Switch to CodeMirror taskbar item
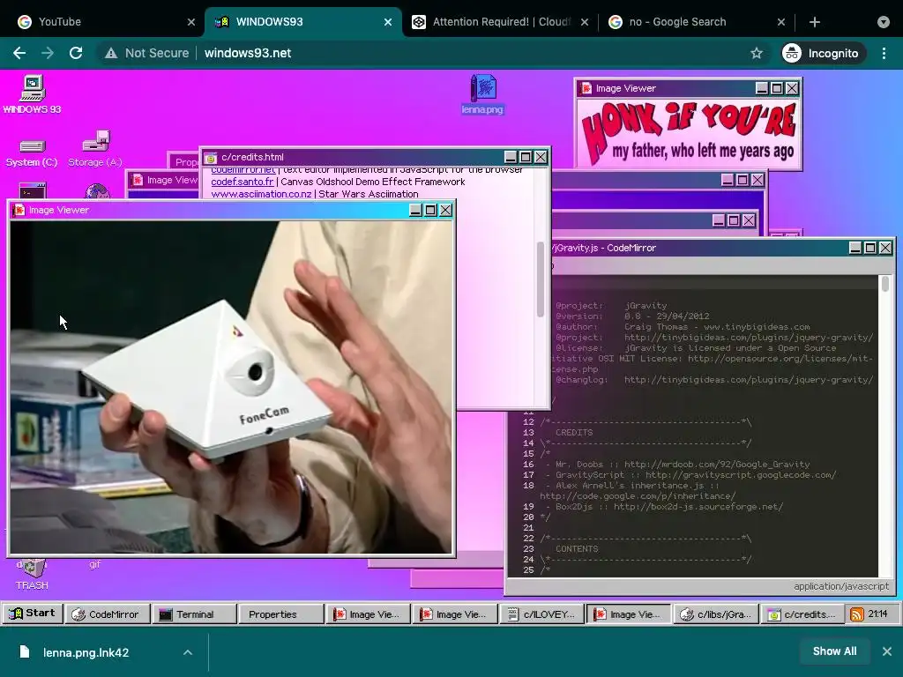 pos(107,614)
